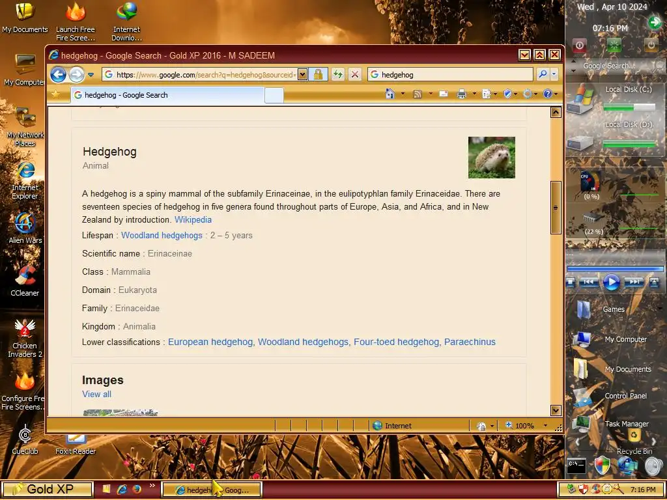
Task: Click View all under Images
Action: (x=96, y=394)
